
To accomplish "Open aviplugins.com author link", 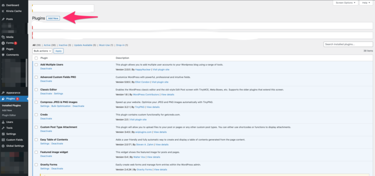I will (x=144, y=132).
